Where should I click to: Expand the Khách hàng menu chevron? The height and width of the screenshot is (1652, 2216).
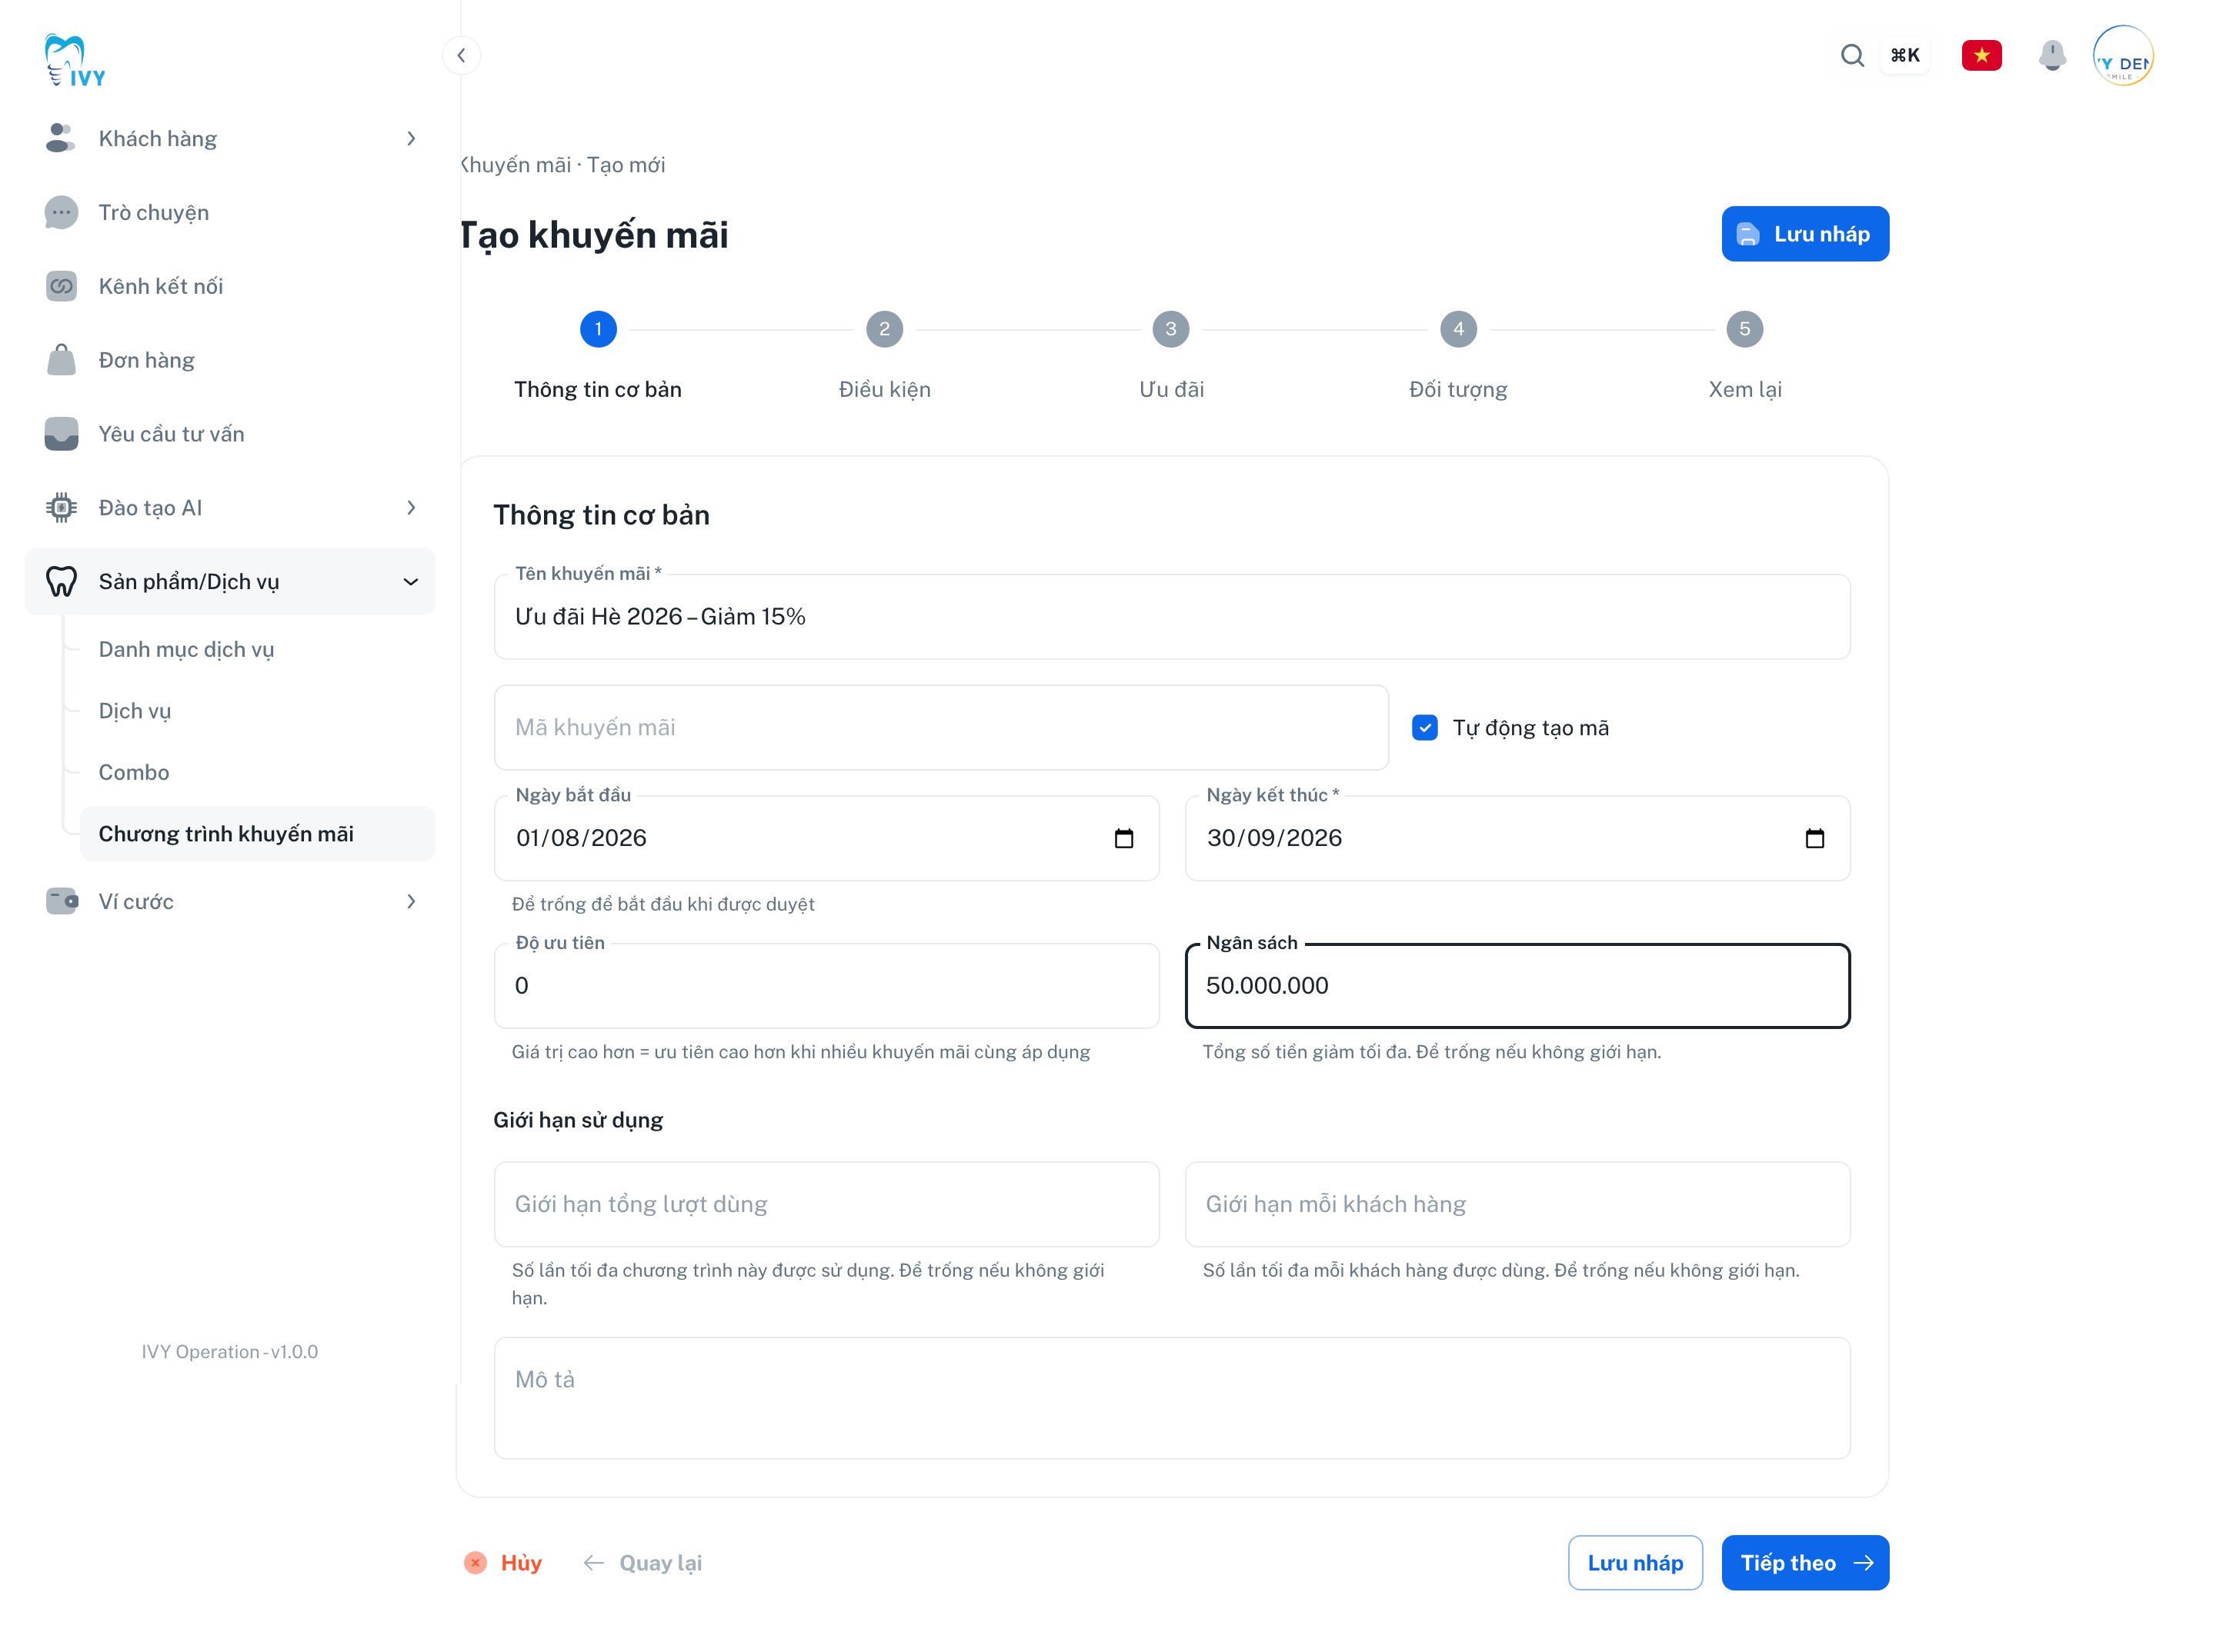[410, 138]
